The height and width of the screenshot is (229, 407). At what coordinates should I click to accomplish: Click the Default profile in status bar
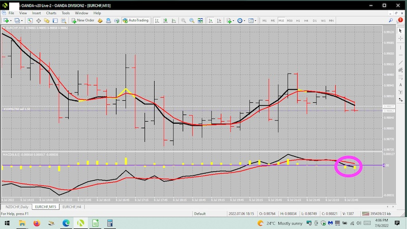200,214
